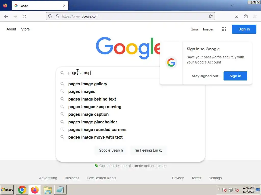Click the network tray icon
This screenshot has width=261, height=195.
point(230,189)
